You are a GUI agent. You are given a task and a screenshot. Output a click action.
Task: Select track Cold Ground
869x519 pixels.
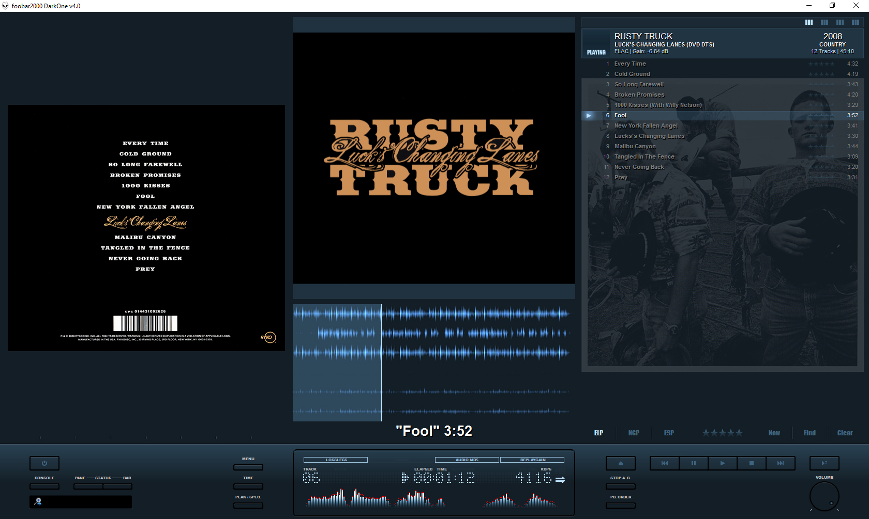pos(723,74)
